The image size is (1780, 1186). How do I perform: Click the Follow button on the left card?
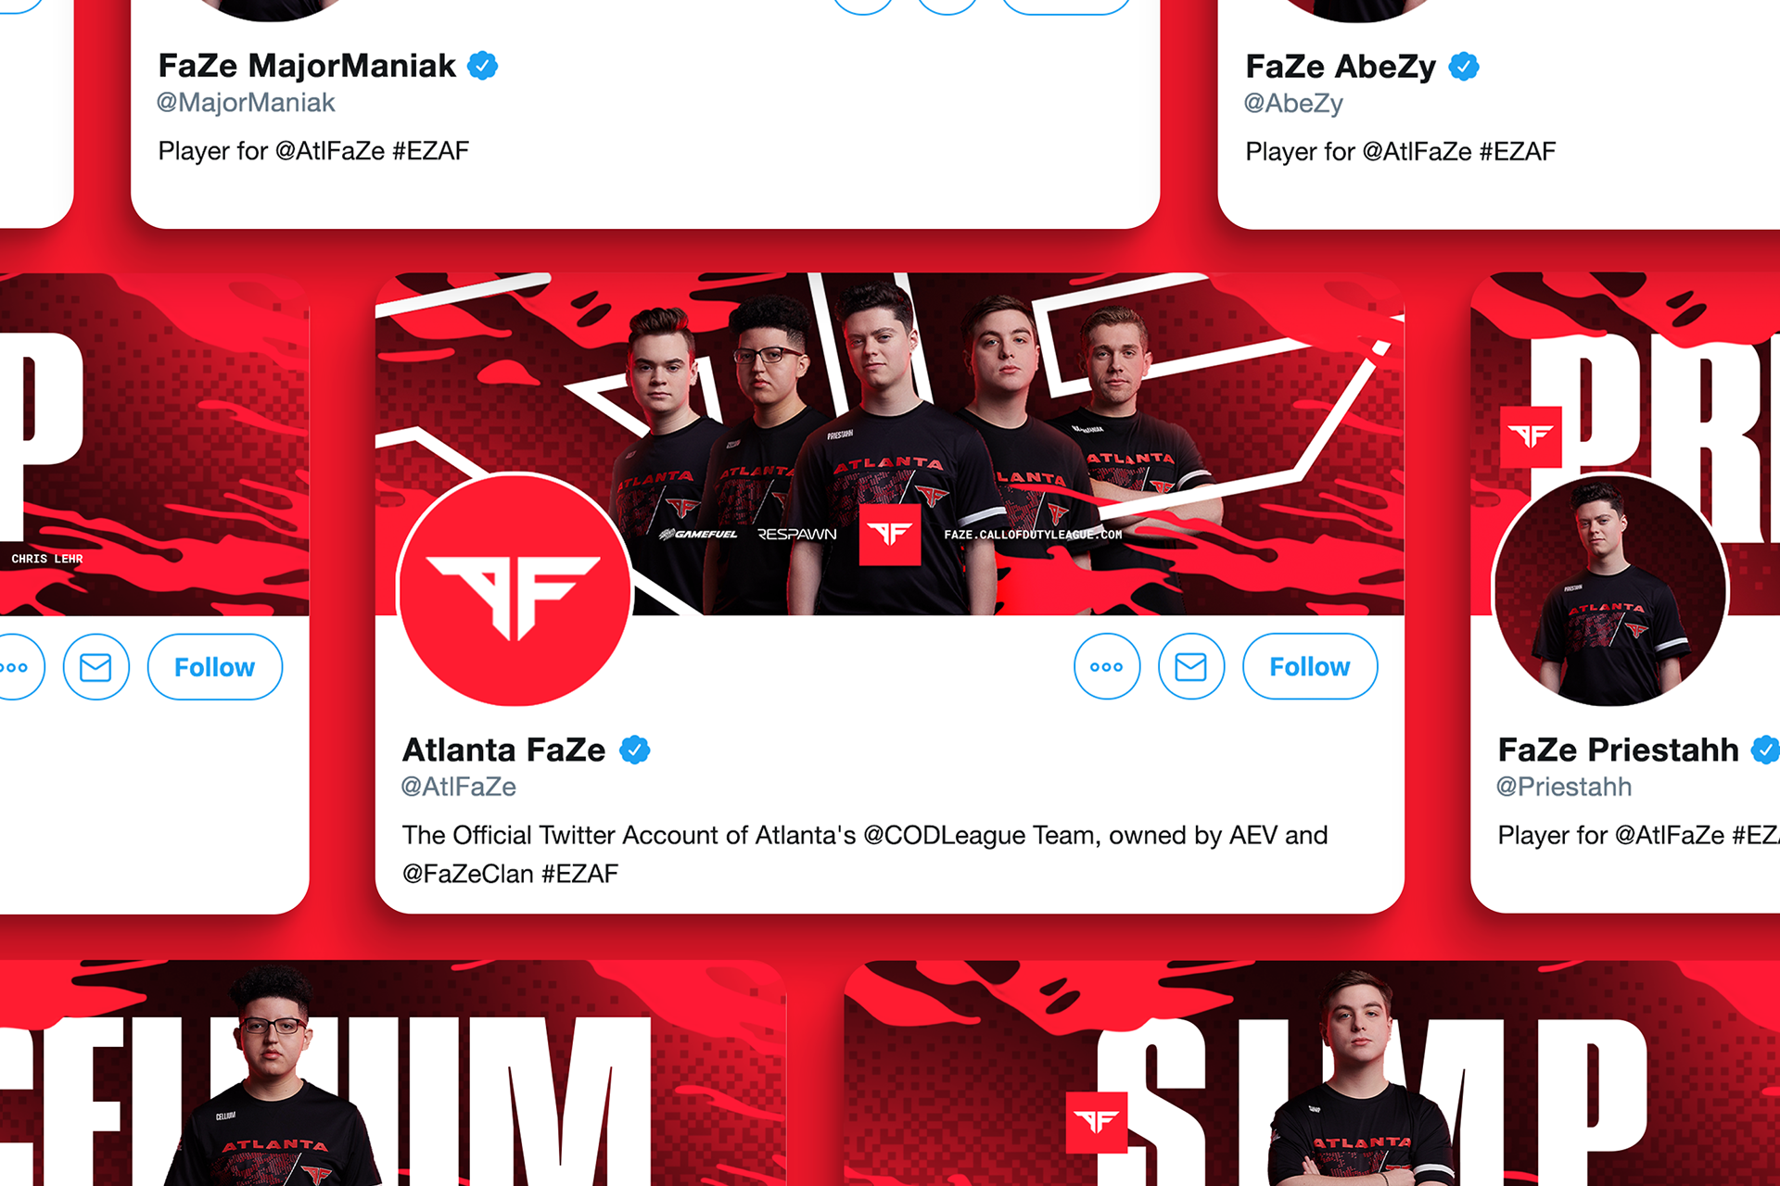pyautogui.click(x=215, y=667)
